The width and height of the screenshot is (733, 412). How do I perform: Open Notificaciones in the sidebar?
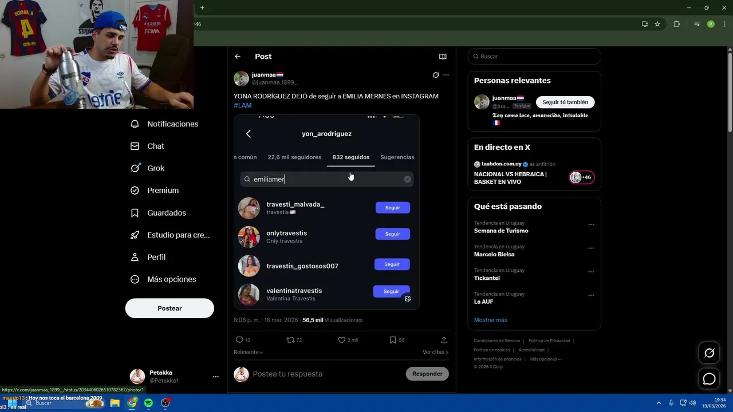[x=165, y=124]
